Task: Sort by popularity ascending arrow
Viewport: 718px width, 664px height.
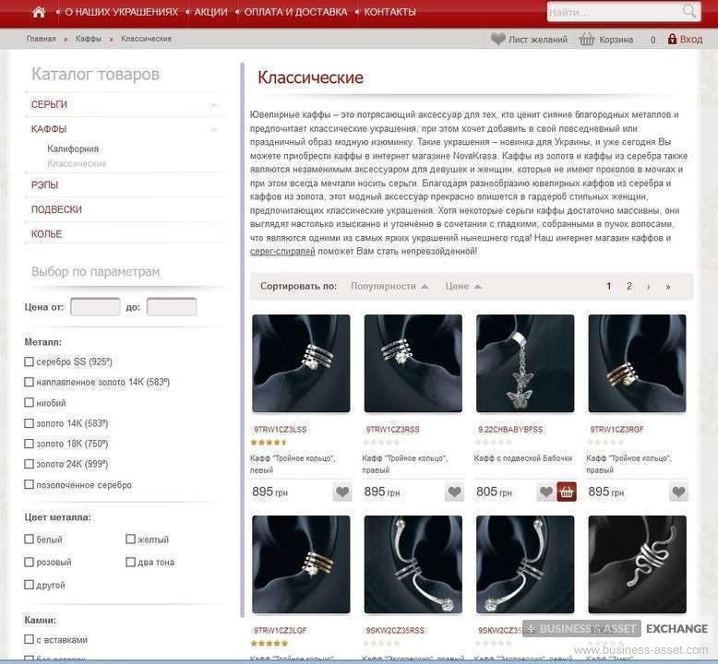Action: point(425,287)
